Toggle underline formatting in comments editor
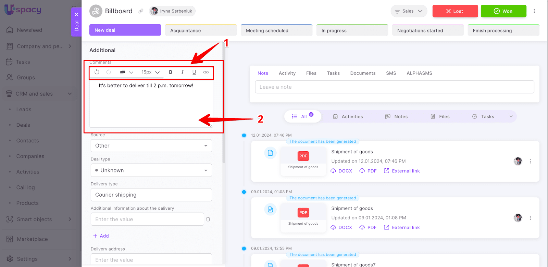This screenshot has width=548, height=267. click(194, 72)
